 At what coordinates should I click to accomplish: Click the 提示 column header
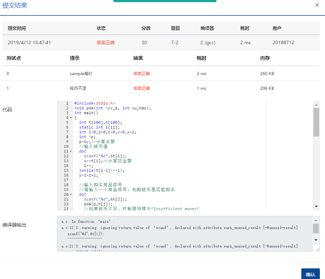[x=75, y=58]
